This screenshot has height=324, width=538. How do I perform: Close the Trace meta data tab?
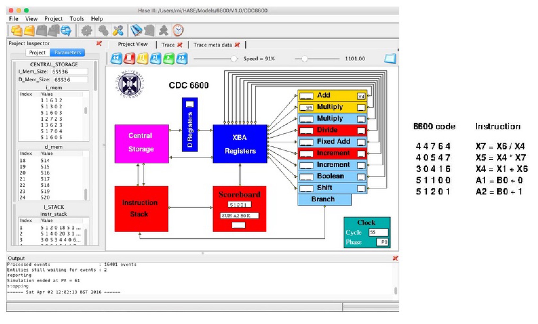pyautogui.click(x=237, y=45)
